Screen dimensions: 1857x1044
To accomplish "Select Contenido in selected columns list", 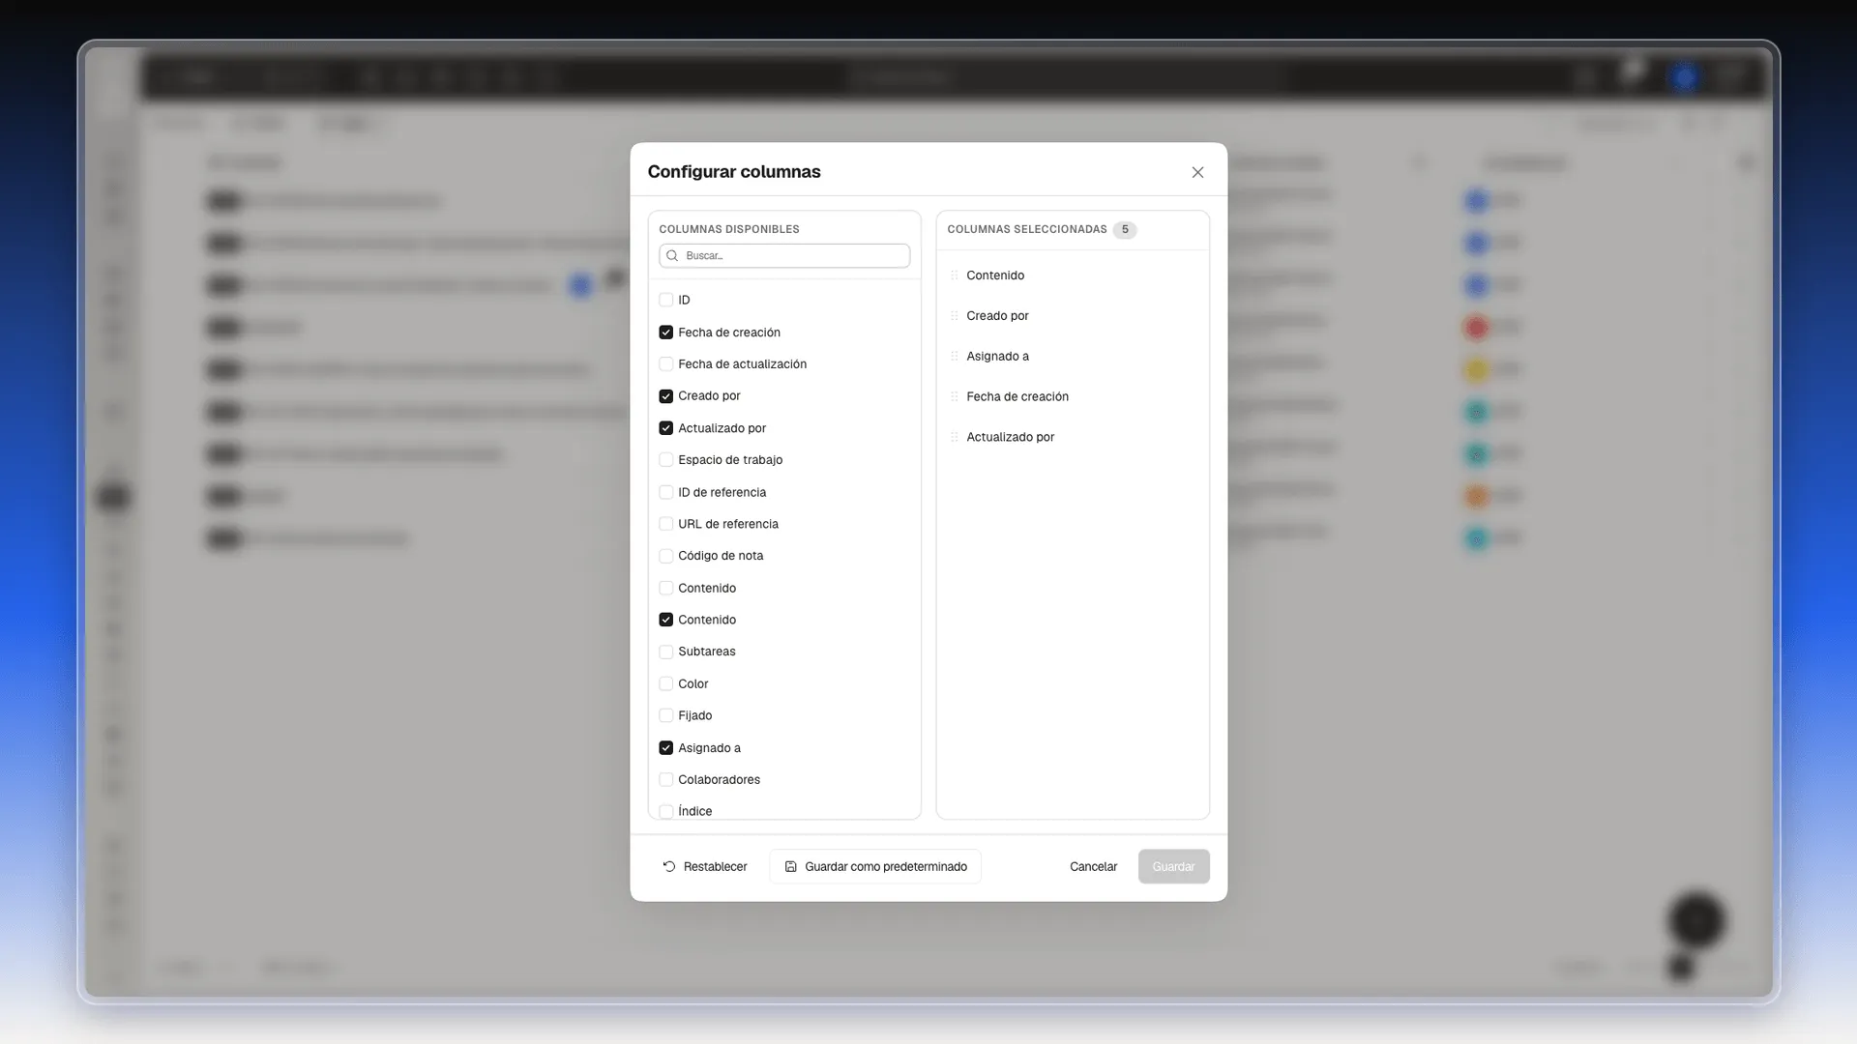I will point(1073,275).
